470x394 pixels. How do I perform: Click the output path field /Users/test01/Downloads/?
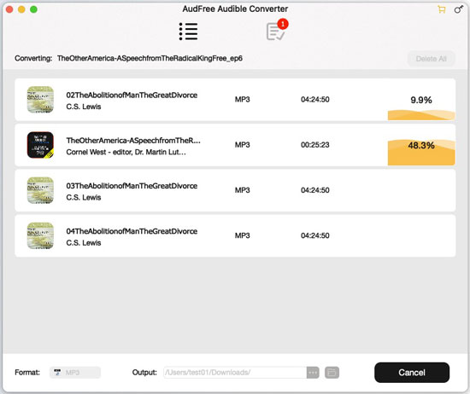[x=235, y=373]
